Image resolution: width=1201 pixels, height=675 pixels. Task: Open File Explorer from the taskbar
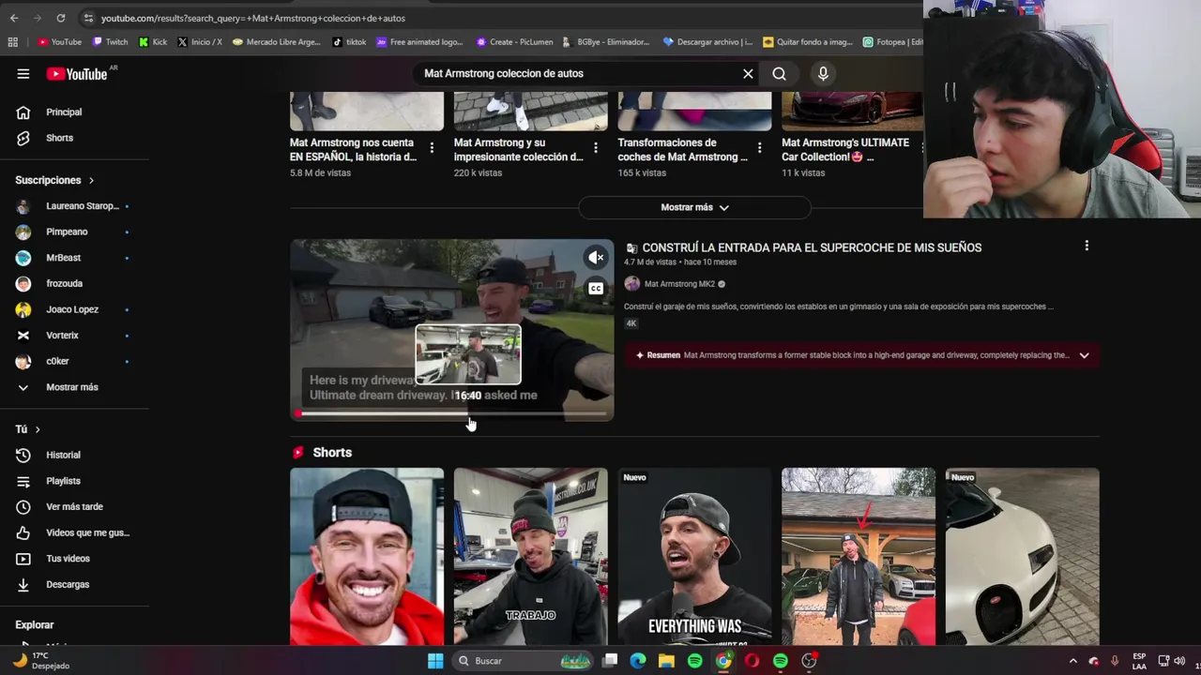pyautogui.click(x=666, y=661)
